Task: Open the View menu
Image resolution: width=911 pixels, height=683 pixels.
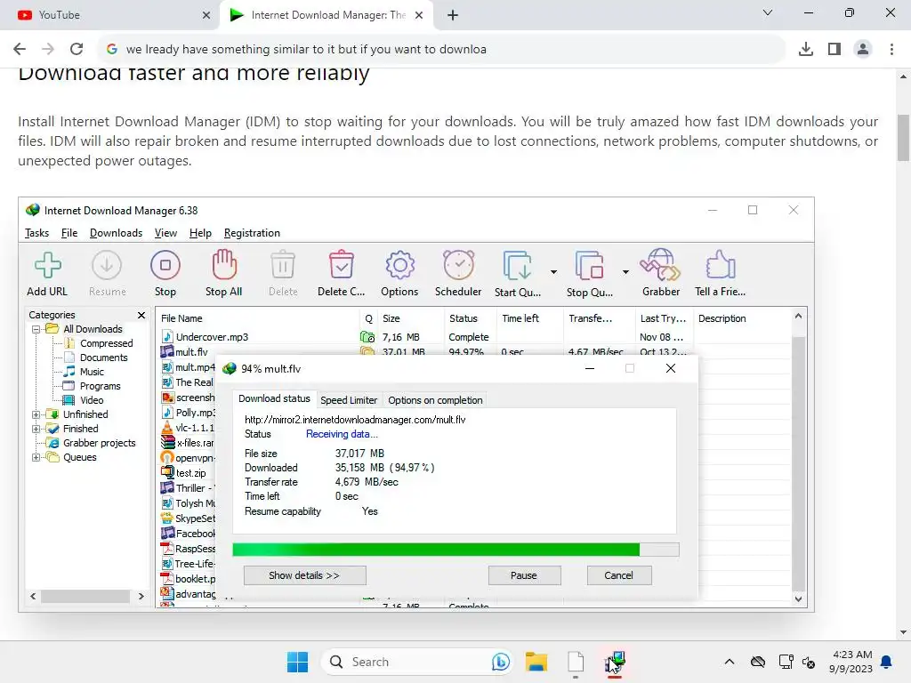Action: 165,233
